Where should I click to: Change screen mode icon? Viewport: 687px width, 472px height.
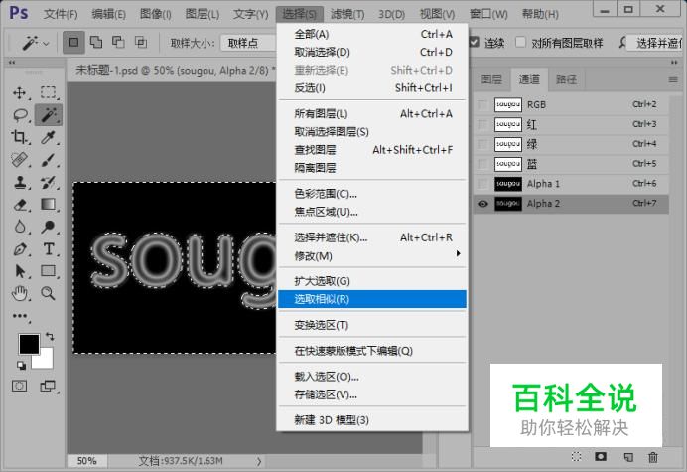tap(48, 386)
